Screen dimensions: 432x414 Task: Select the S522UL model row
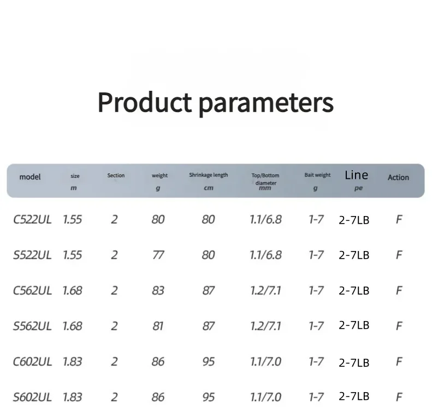[x=32, y=255]
